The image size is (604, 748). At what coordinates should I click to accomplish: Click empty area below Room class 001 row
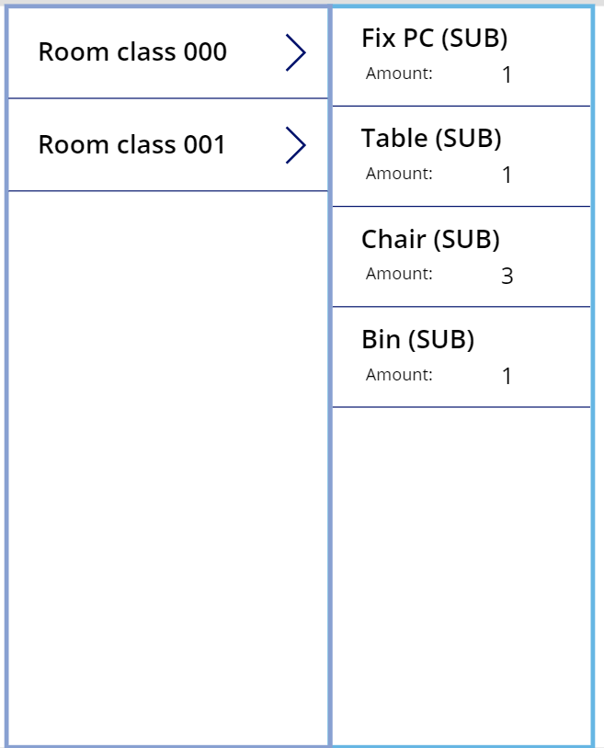tap(167, 459)
